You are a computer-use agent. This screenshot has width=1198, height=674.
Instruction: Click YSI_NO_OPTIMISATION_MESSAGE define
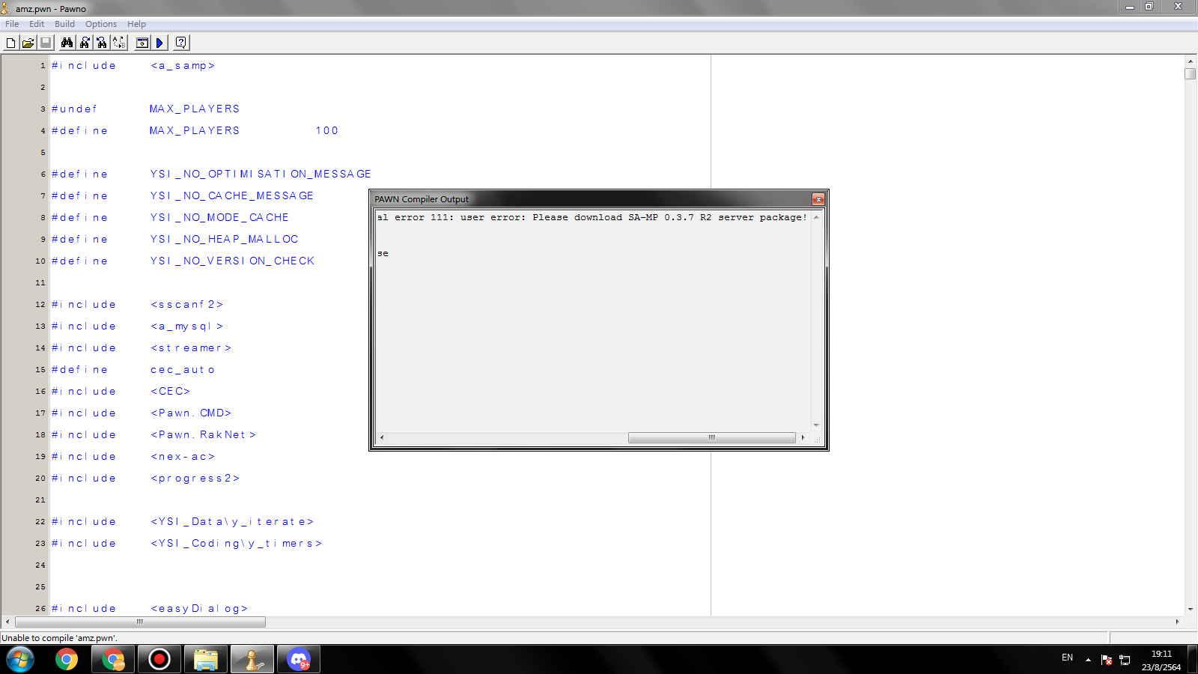click(x=261, y=174)
